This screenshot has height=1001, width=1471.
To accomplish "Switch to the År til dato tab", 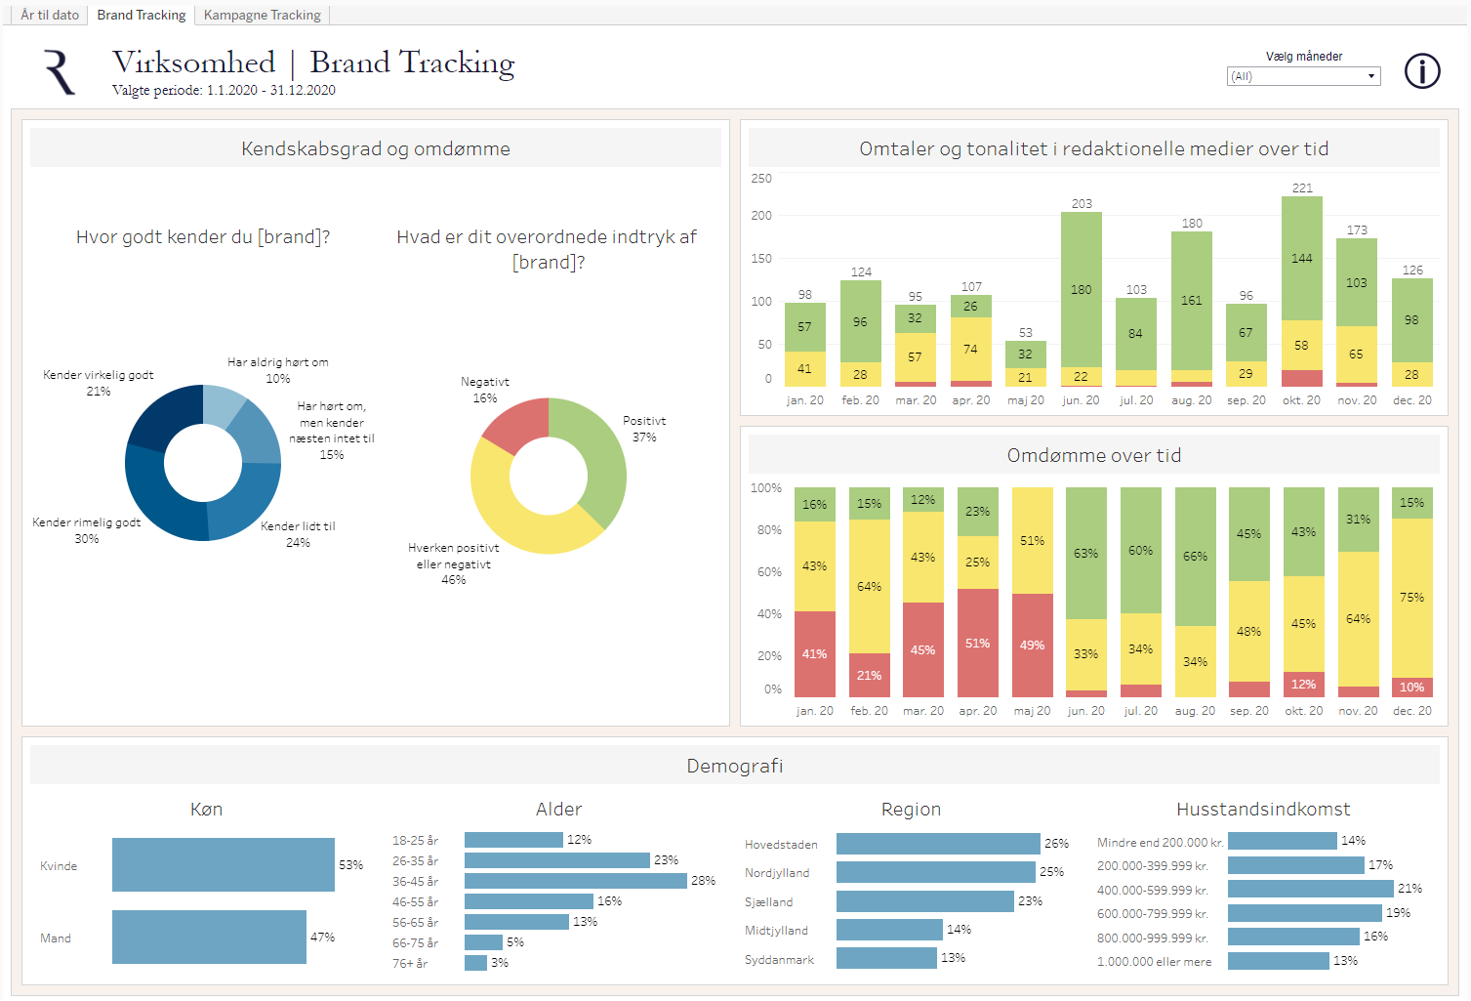I will point(50,15).
